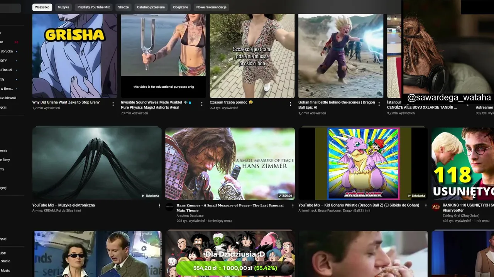Open Hans Zimmer Last Samurai thumbnail
The image size is (494, 277).
[x=230, y=164]
